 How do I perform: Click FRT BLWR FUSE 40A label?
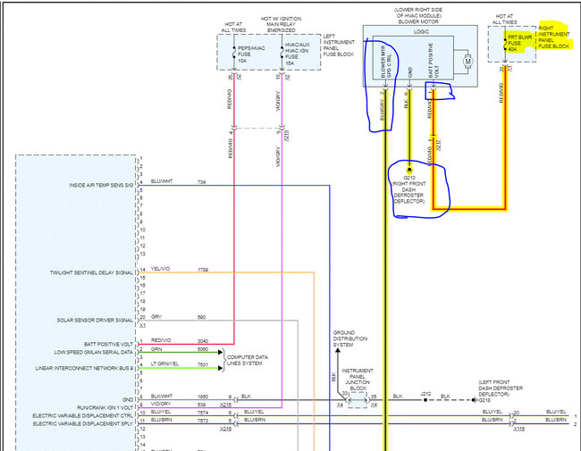click(x=519, y=43)
